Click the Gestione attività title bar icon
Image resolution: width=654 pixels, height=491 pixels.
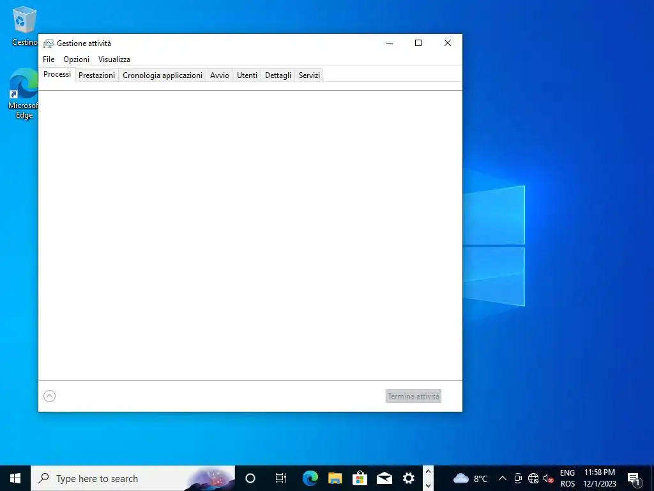49,43
